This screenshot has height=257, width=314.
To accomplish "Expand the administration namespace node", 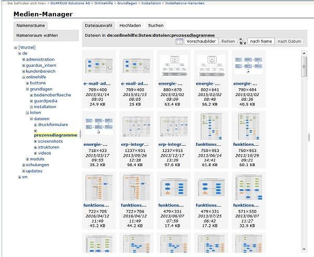I will click(24, 60).
